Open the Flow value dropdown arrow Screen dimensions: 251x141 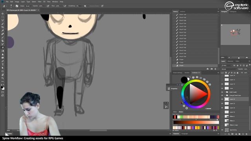61,6
